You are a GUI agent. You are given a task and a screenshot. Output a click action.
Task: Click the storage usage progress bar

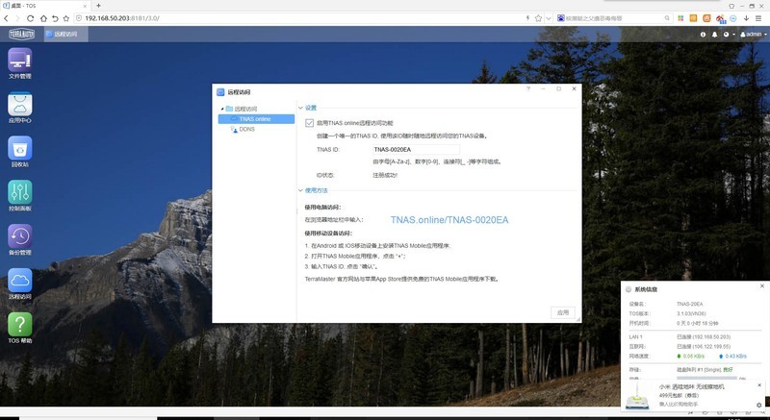706,378
